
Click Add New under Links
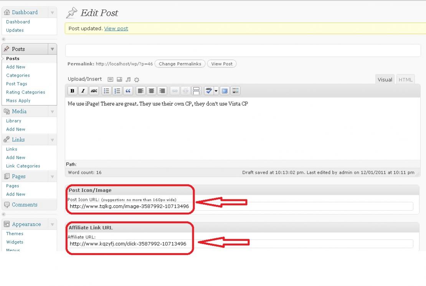(x=15, y=157)
